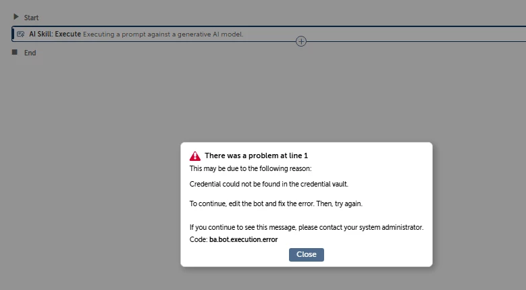
Task: Click the AI Skill action icon
Action: point(20,34)
